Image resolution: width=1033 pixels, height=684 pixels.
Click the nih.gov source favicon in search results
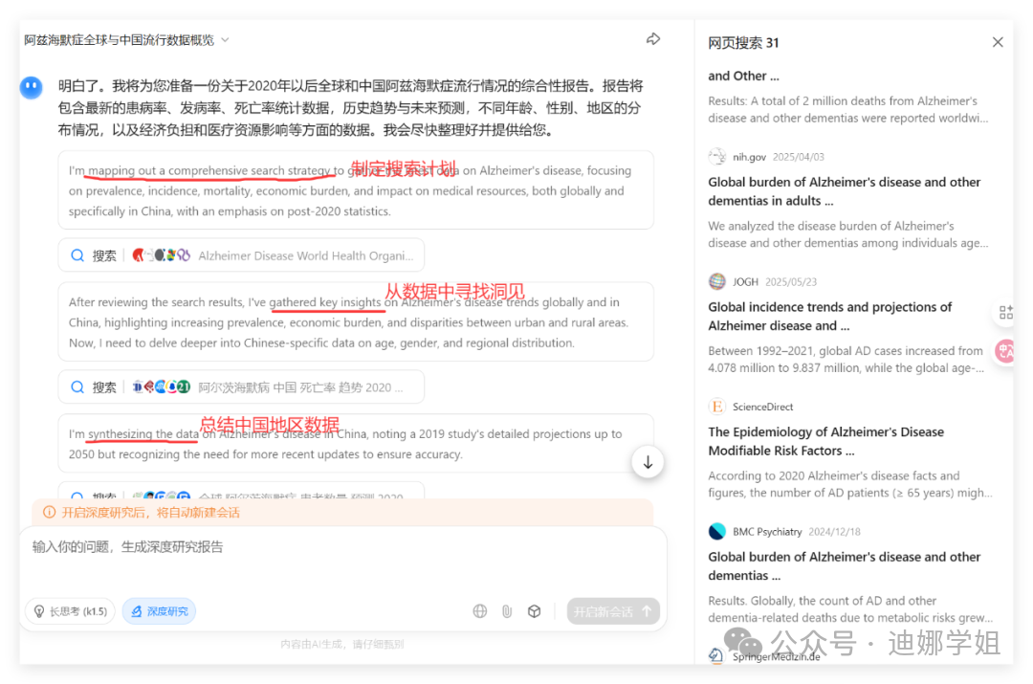(716, 156)
